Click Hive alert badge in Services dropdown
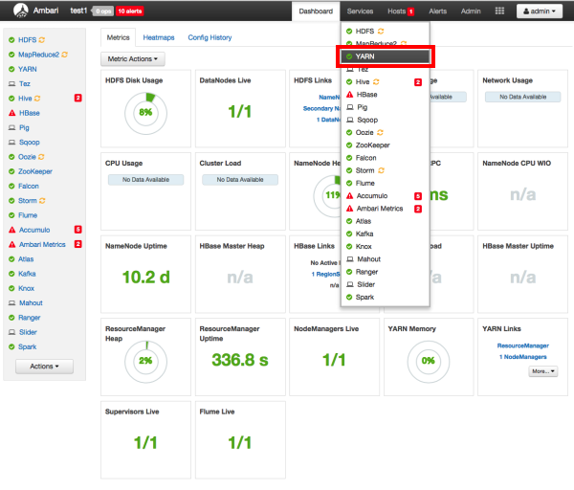 (418, 82)
